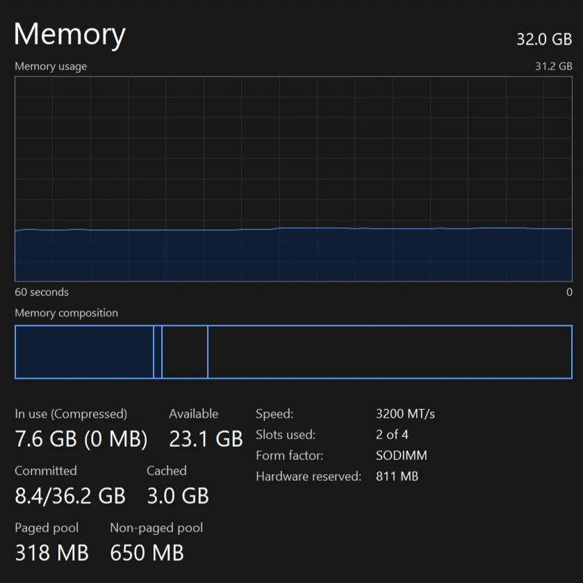Screen dimensions: 583x583
Task: Click the Memory composition label
Action: tap(66, 313)
